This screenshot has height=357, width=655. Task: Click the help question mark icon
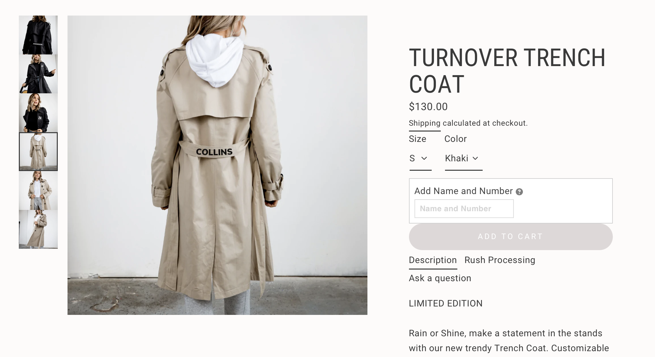[x=519, y=192]
